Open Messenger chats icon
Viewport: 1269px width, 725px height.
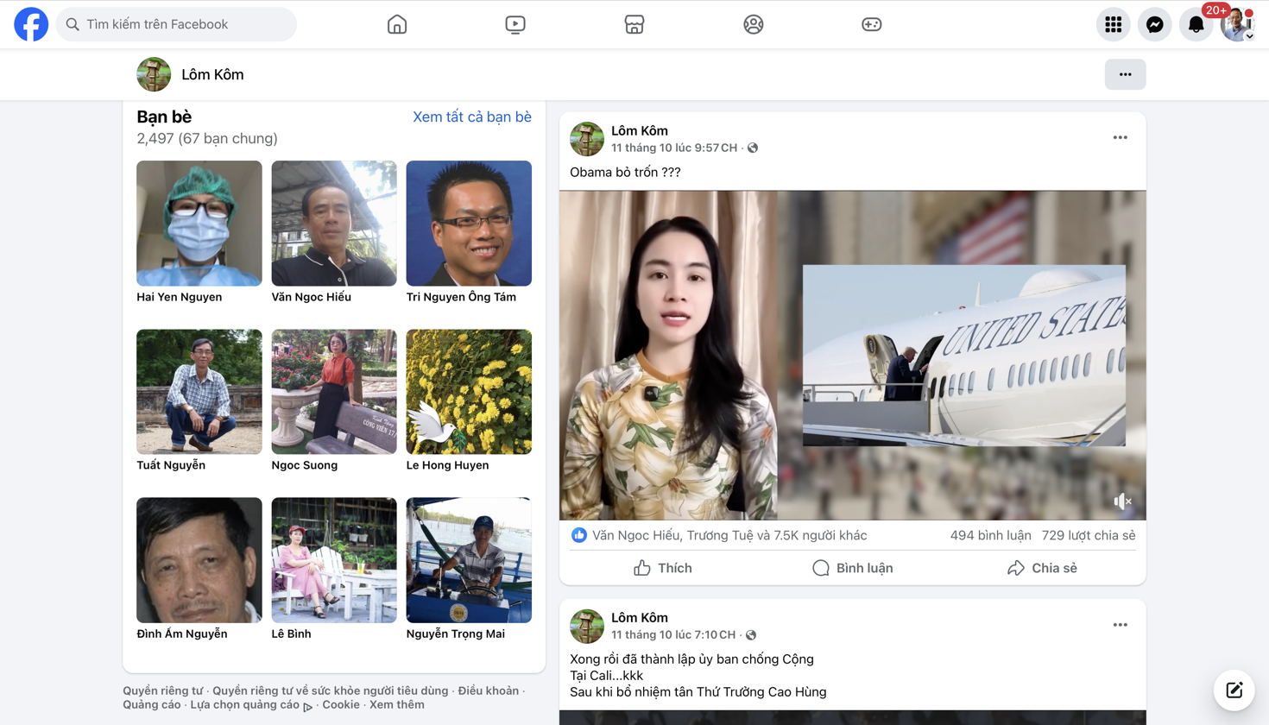tap(1154, 24)
